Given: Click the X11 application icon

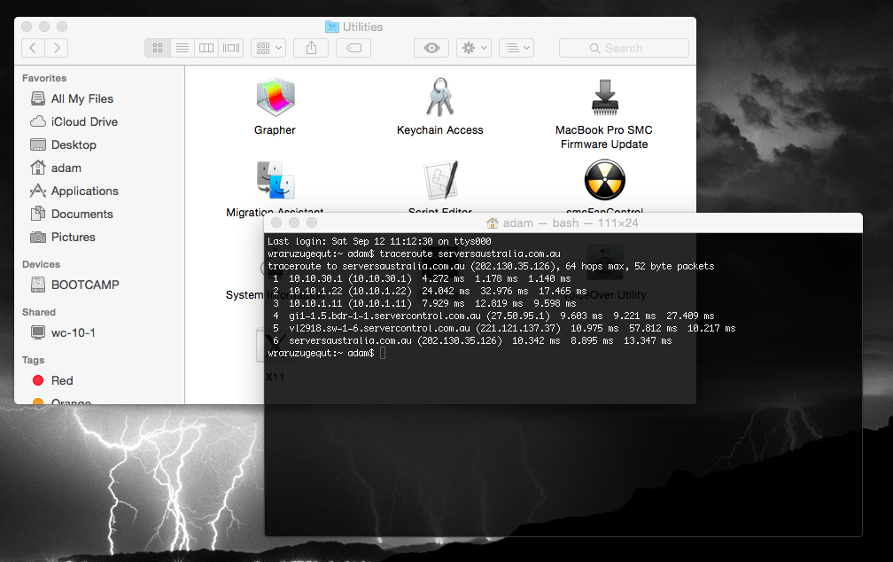Looking at the screenshot, I should click(276, 377).
